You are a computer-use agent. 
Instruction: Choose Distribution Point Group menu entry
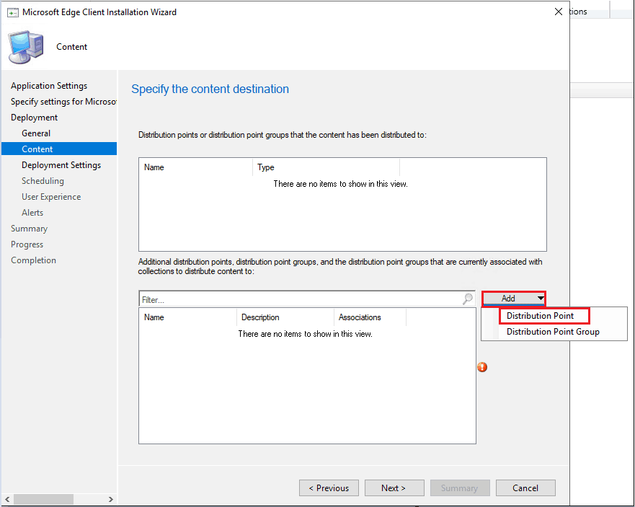[x=553, y=332]
